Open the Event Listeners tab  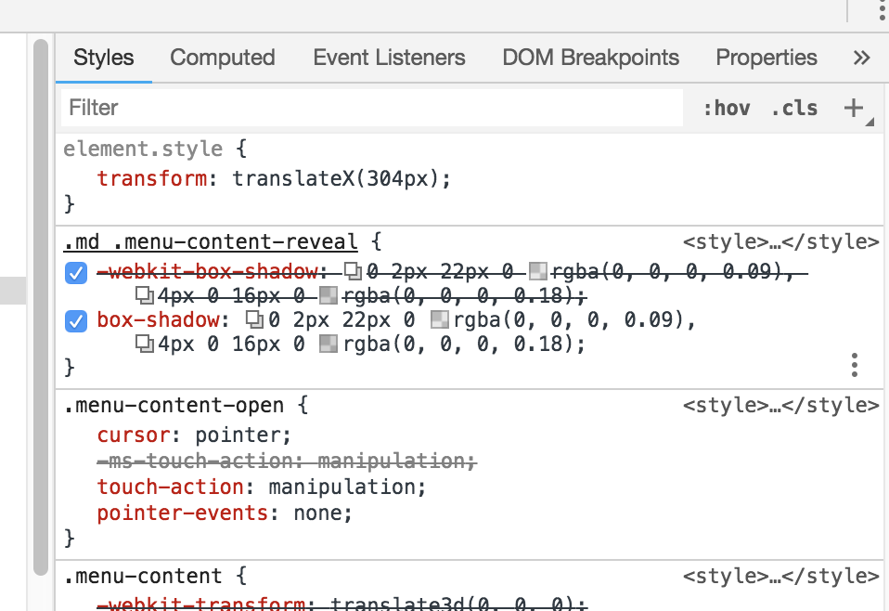tap(389, 58)
